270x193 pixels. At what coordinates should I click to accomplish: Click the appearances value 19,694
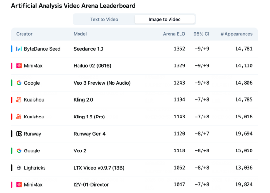[x=244, y=134]
